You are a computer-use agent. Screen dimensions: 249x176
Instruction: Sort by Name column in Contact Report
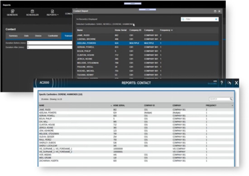(x=80, y=30)
